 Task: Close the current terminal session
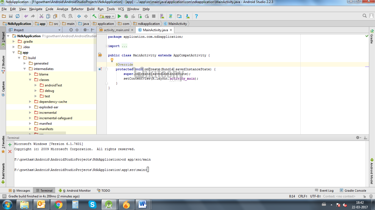10,151
